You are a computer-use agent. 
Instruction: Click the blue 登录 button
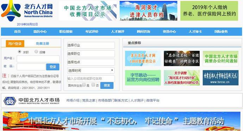[x=53, y=67]
